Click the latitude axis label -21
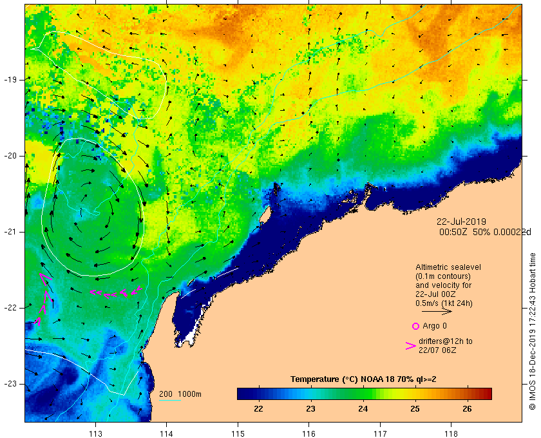The image size is (541, 438). point(10,232)
